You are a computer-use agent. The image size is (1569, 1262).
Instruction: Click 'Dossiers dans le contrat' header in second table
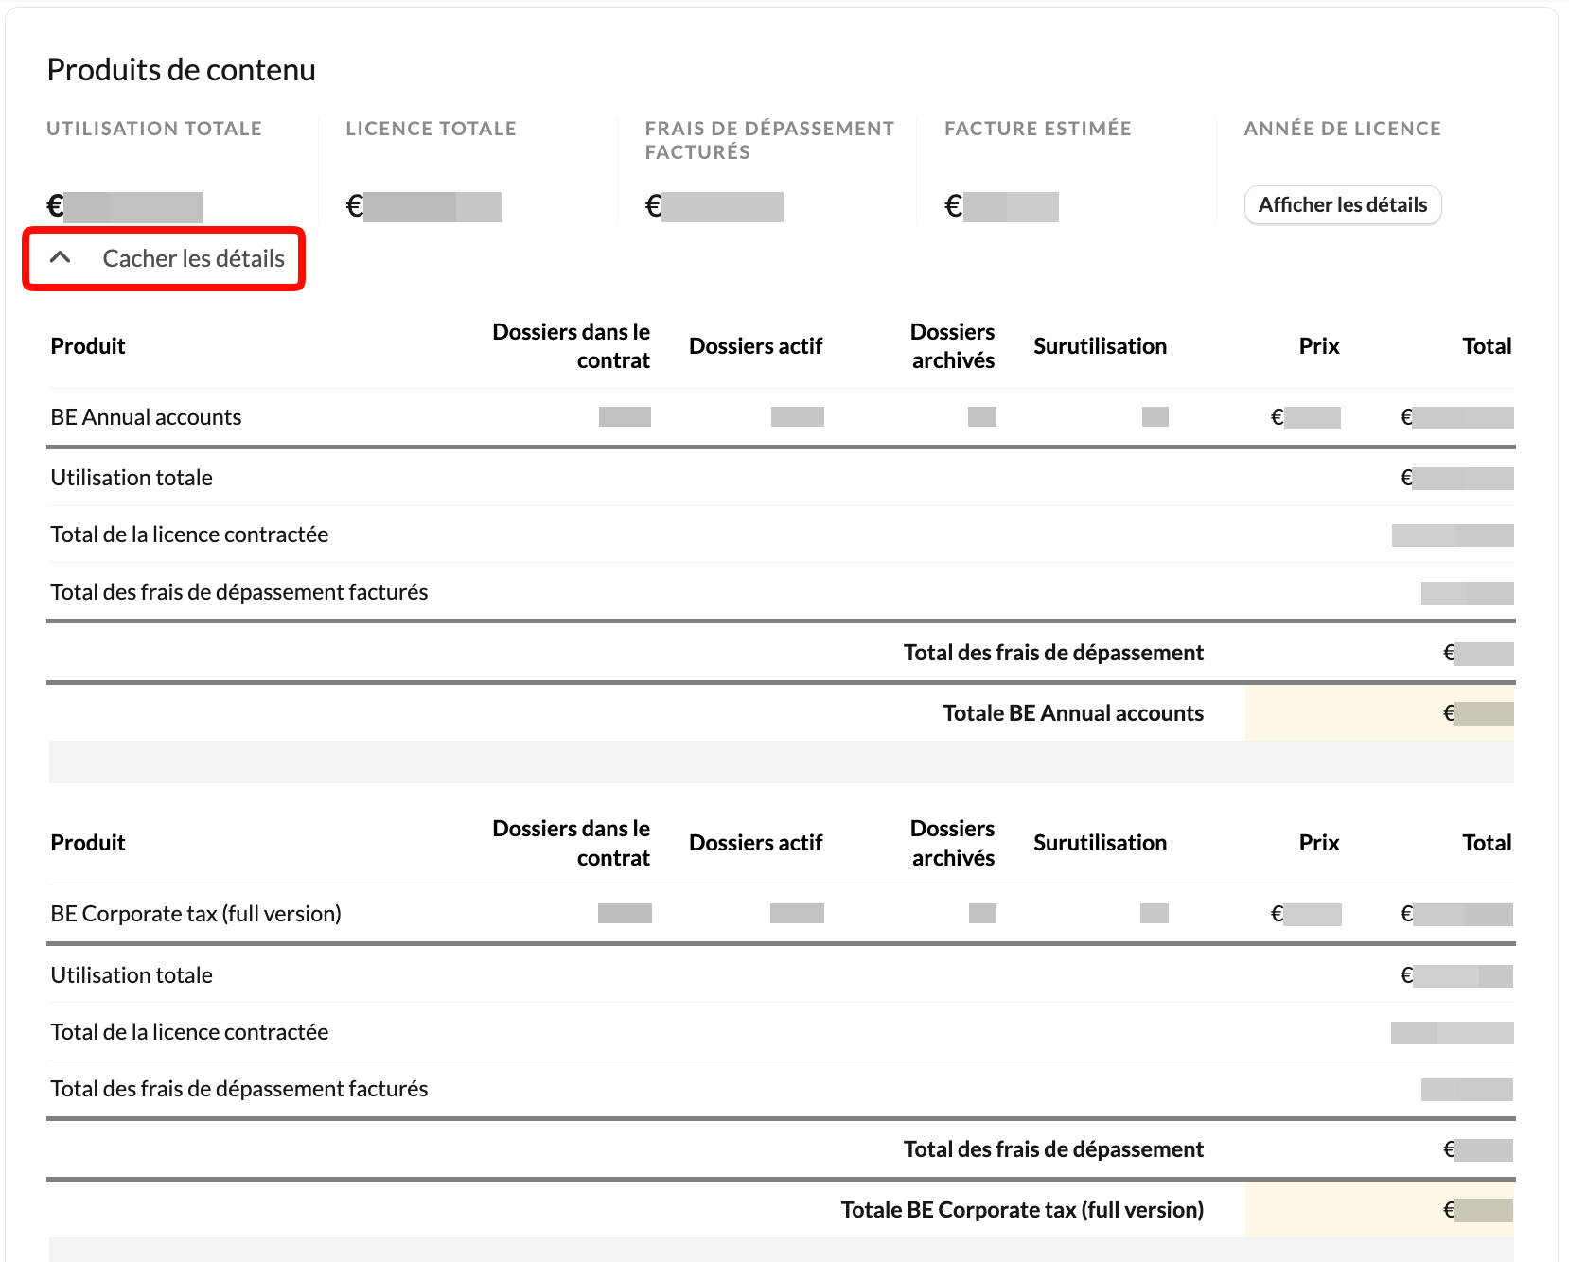click(x=572, y=843)
